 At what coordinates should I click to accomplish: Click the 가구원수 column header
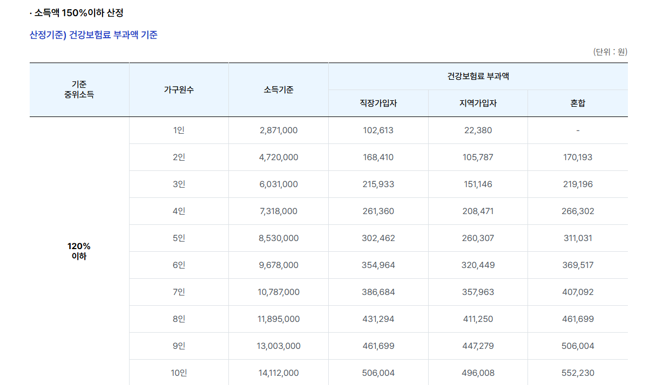tap(179, 90)
